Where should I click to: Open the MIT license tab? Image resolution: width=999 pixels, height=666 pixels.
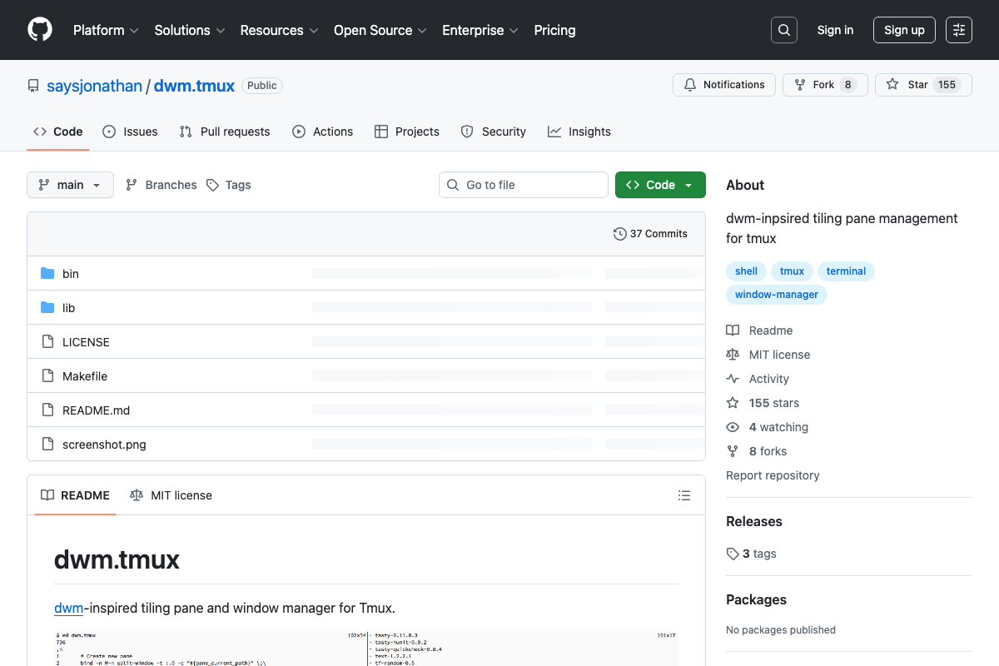171,495
